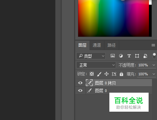The image size is (157, 120).
Task: Lock transparent pixels checkerboard icon
Action: coord(92,74)
